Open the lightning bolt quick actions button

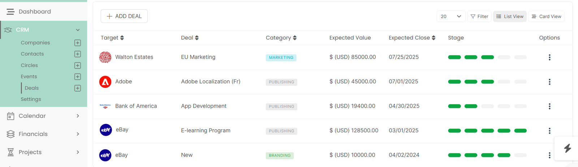pos(567,148)
